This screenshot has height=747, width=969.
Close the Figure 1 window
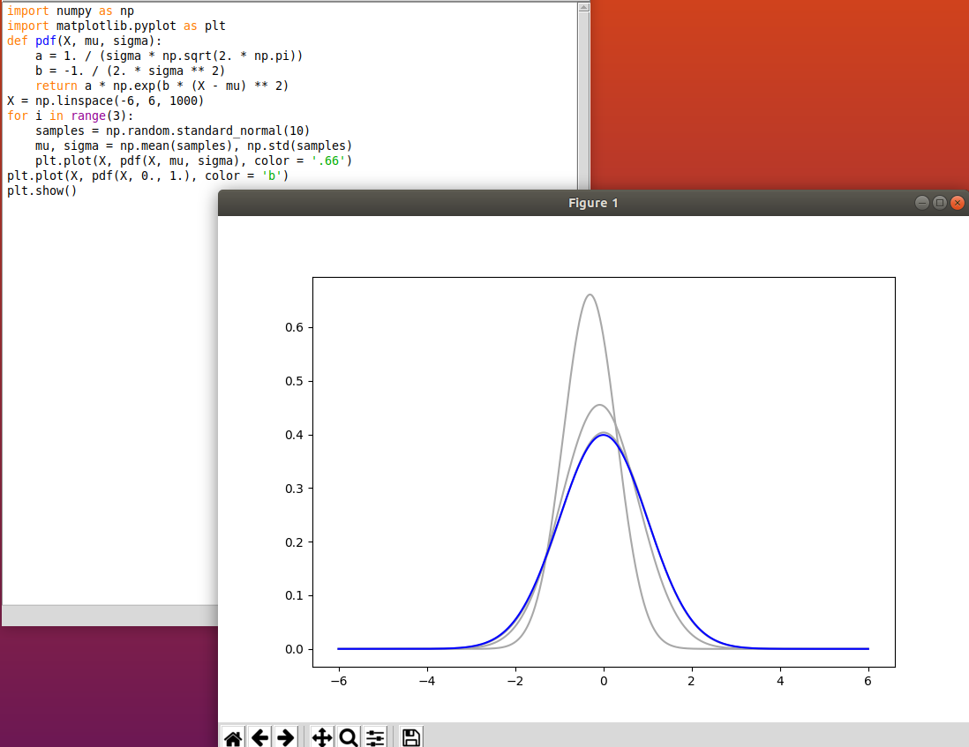958,203
